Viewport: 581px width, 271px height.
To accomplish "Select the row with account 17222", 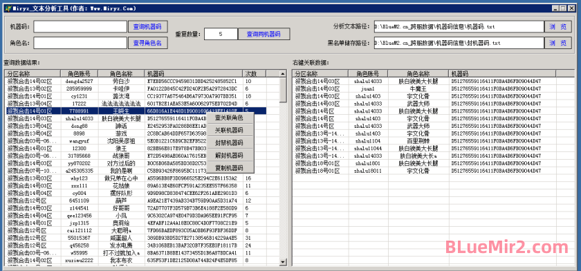I will [136, 103].
